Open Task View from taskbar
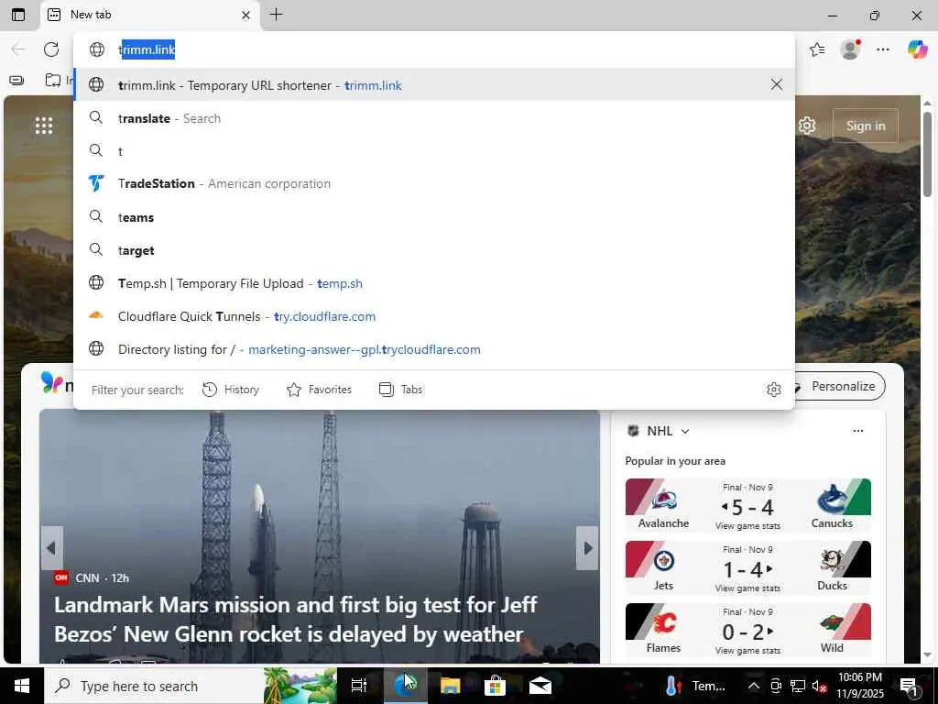 tap(359, 686)
